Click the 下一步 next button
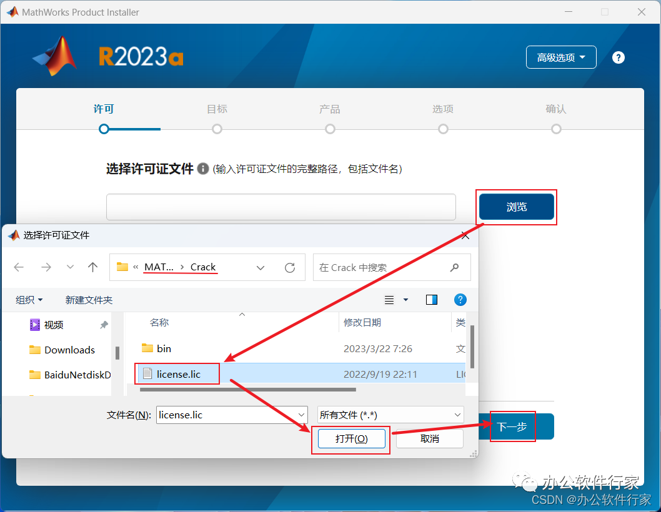661x512 pixels. [512, 427]
